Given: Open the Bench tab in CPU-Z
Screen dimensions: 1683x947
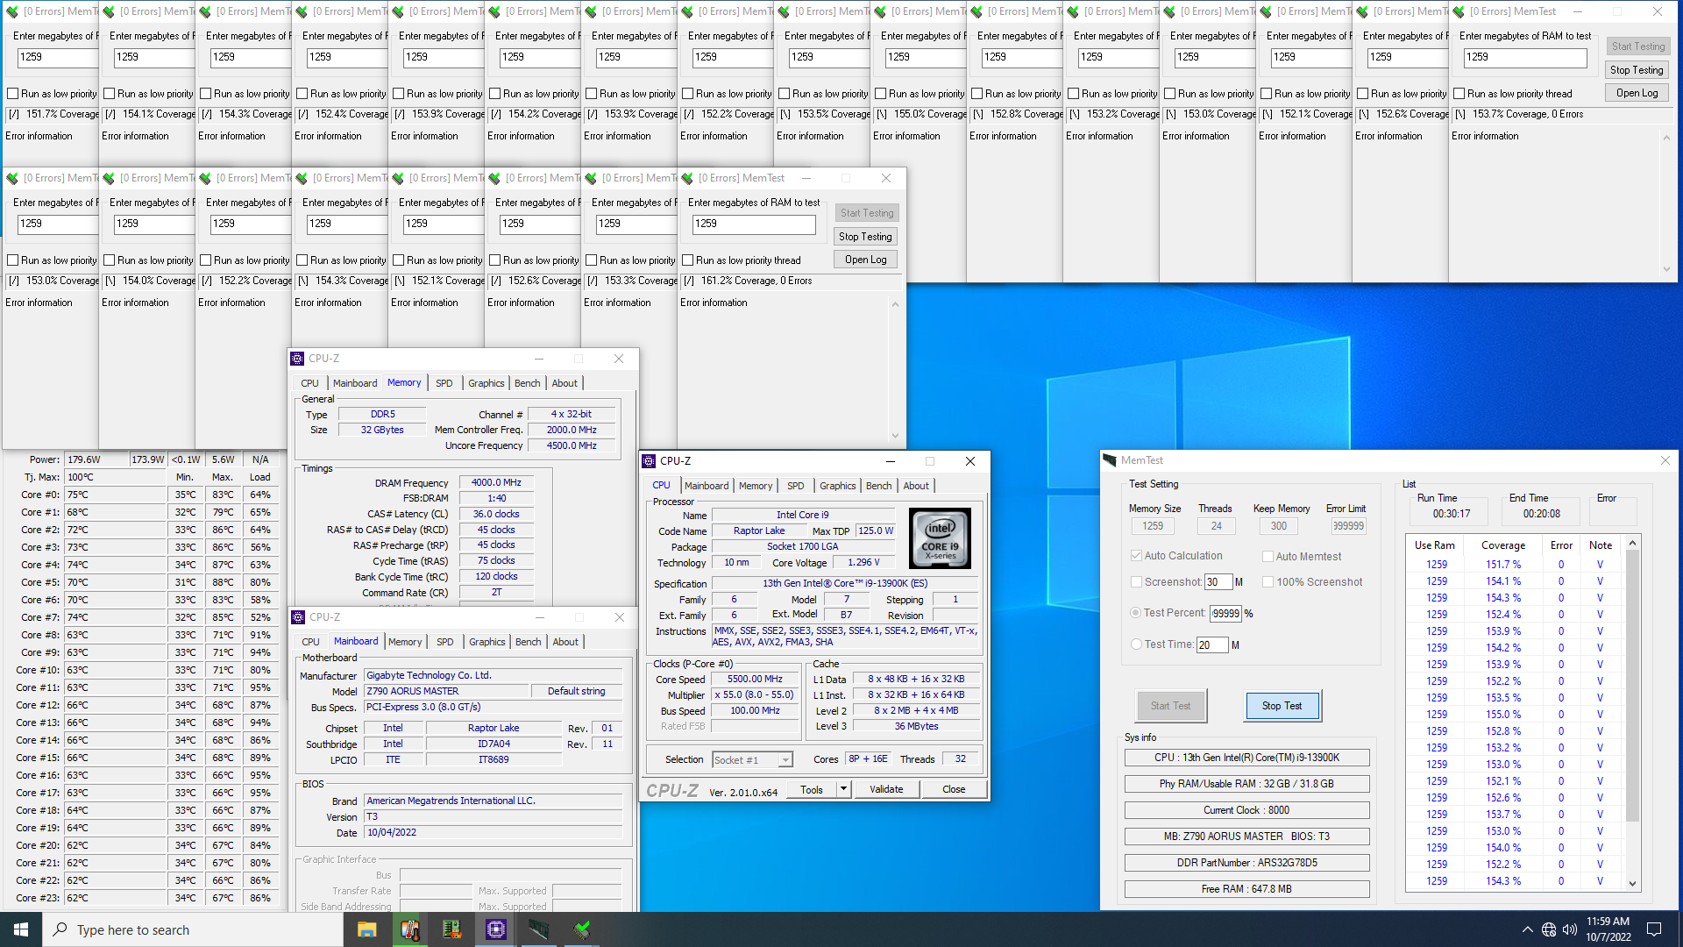Looking at the screenshot, I should tap(878, 486).
